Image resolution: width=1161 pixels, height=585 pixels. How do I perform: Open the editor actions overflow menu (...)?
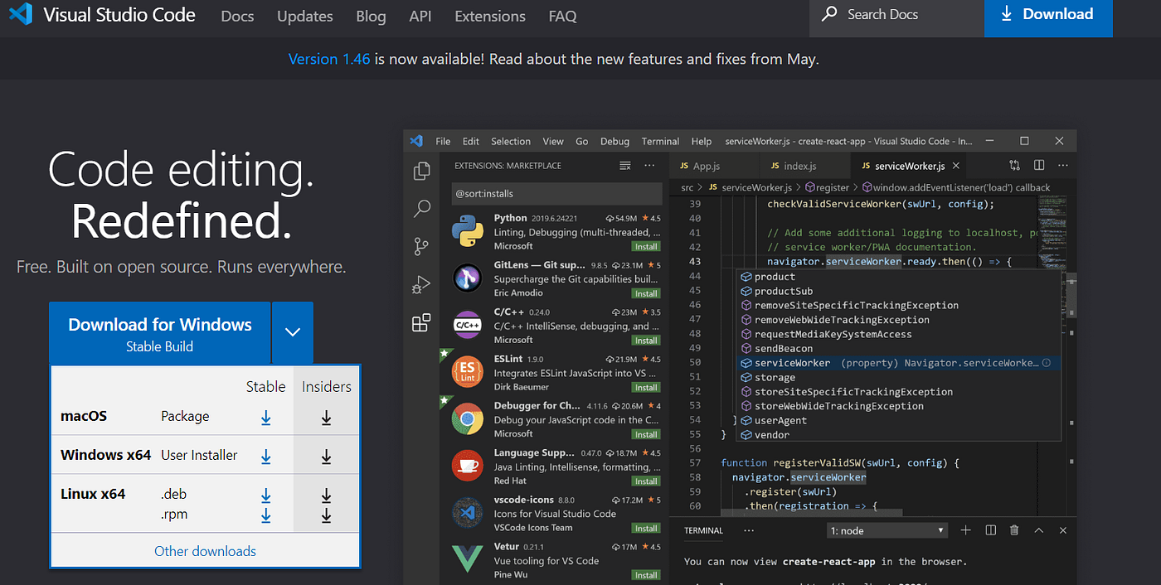[x=1063, y=165]
